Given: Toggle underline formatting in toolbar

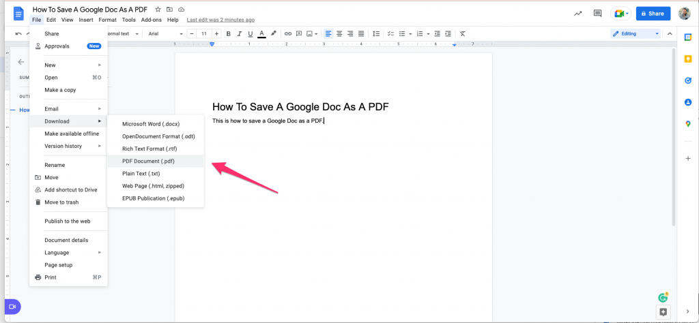Looking at the screenshot, I should coord(250,34).
